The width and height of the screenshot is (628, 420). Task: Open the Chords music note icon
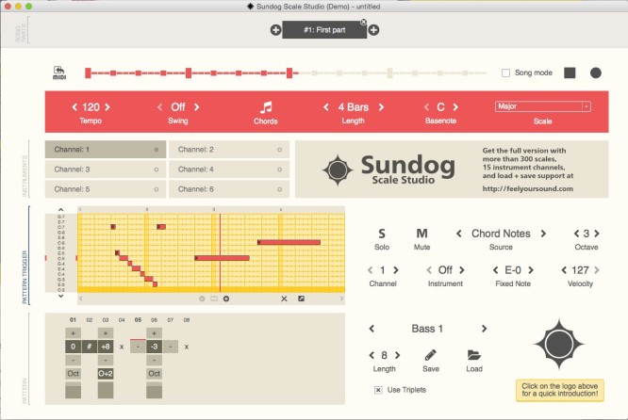pyautogui.click(x=266, y=107)
